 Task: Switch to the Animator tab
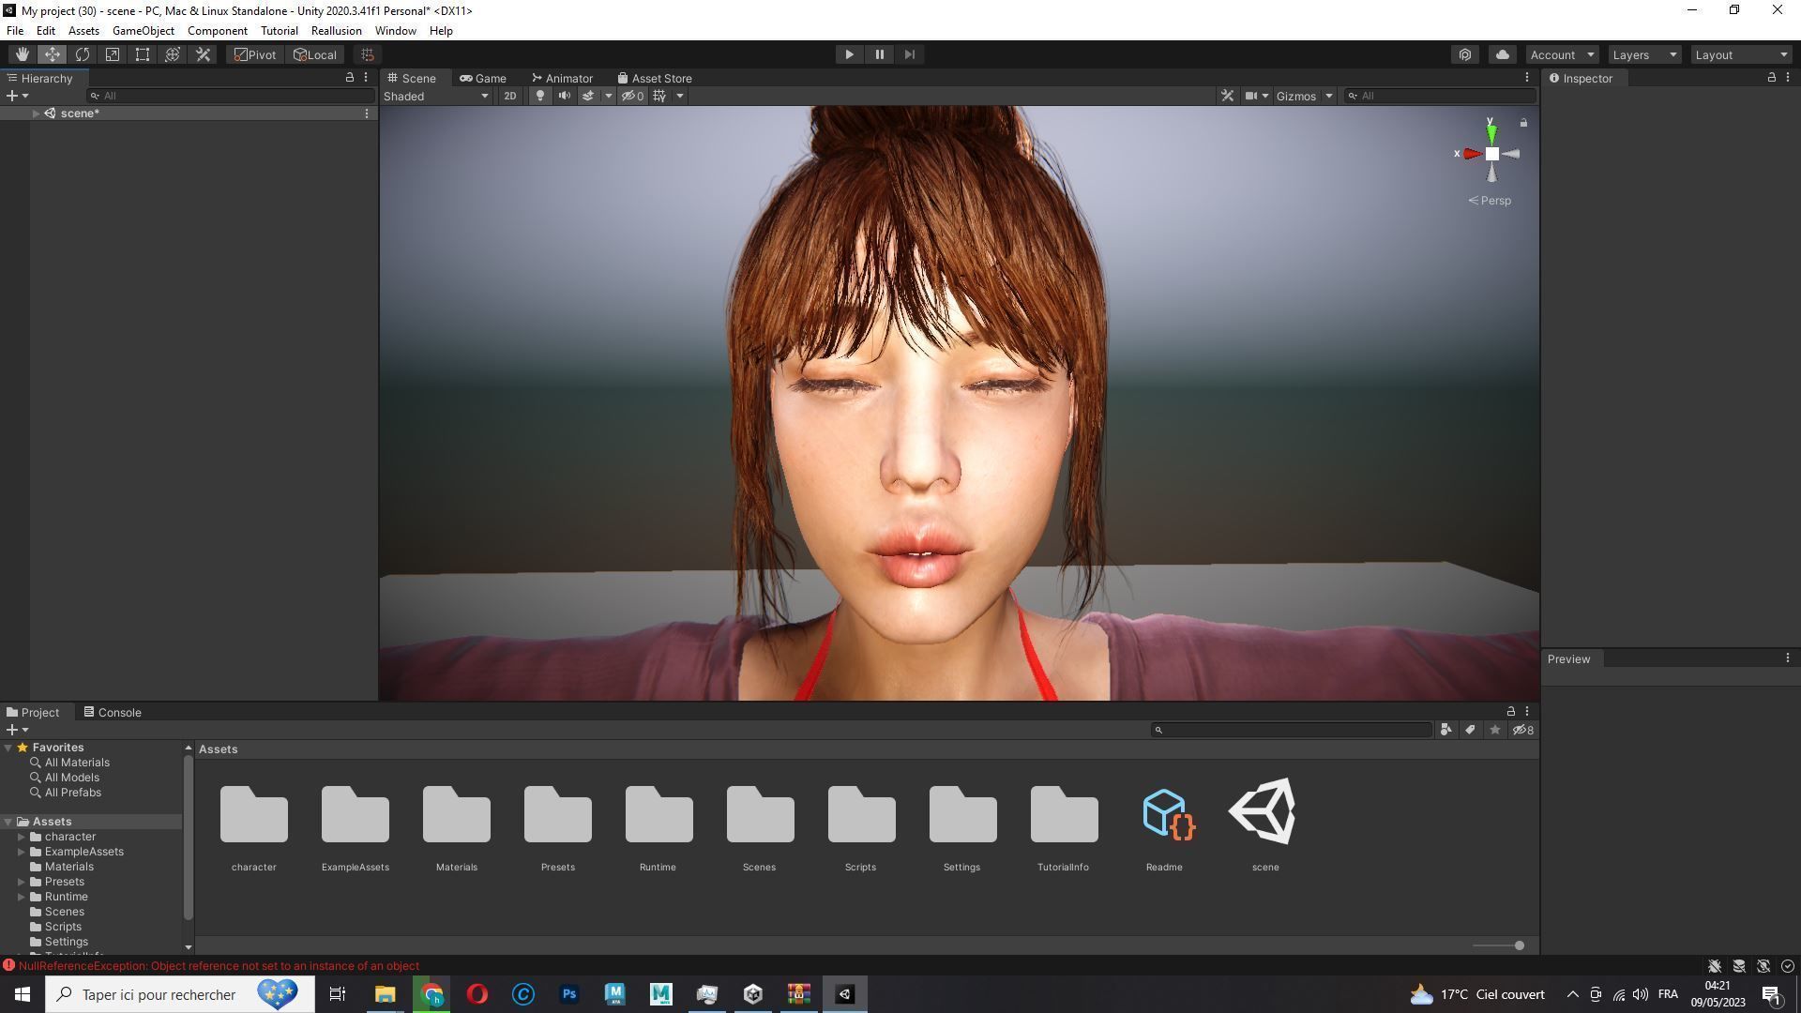(x=562, y=78)
